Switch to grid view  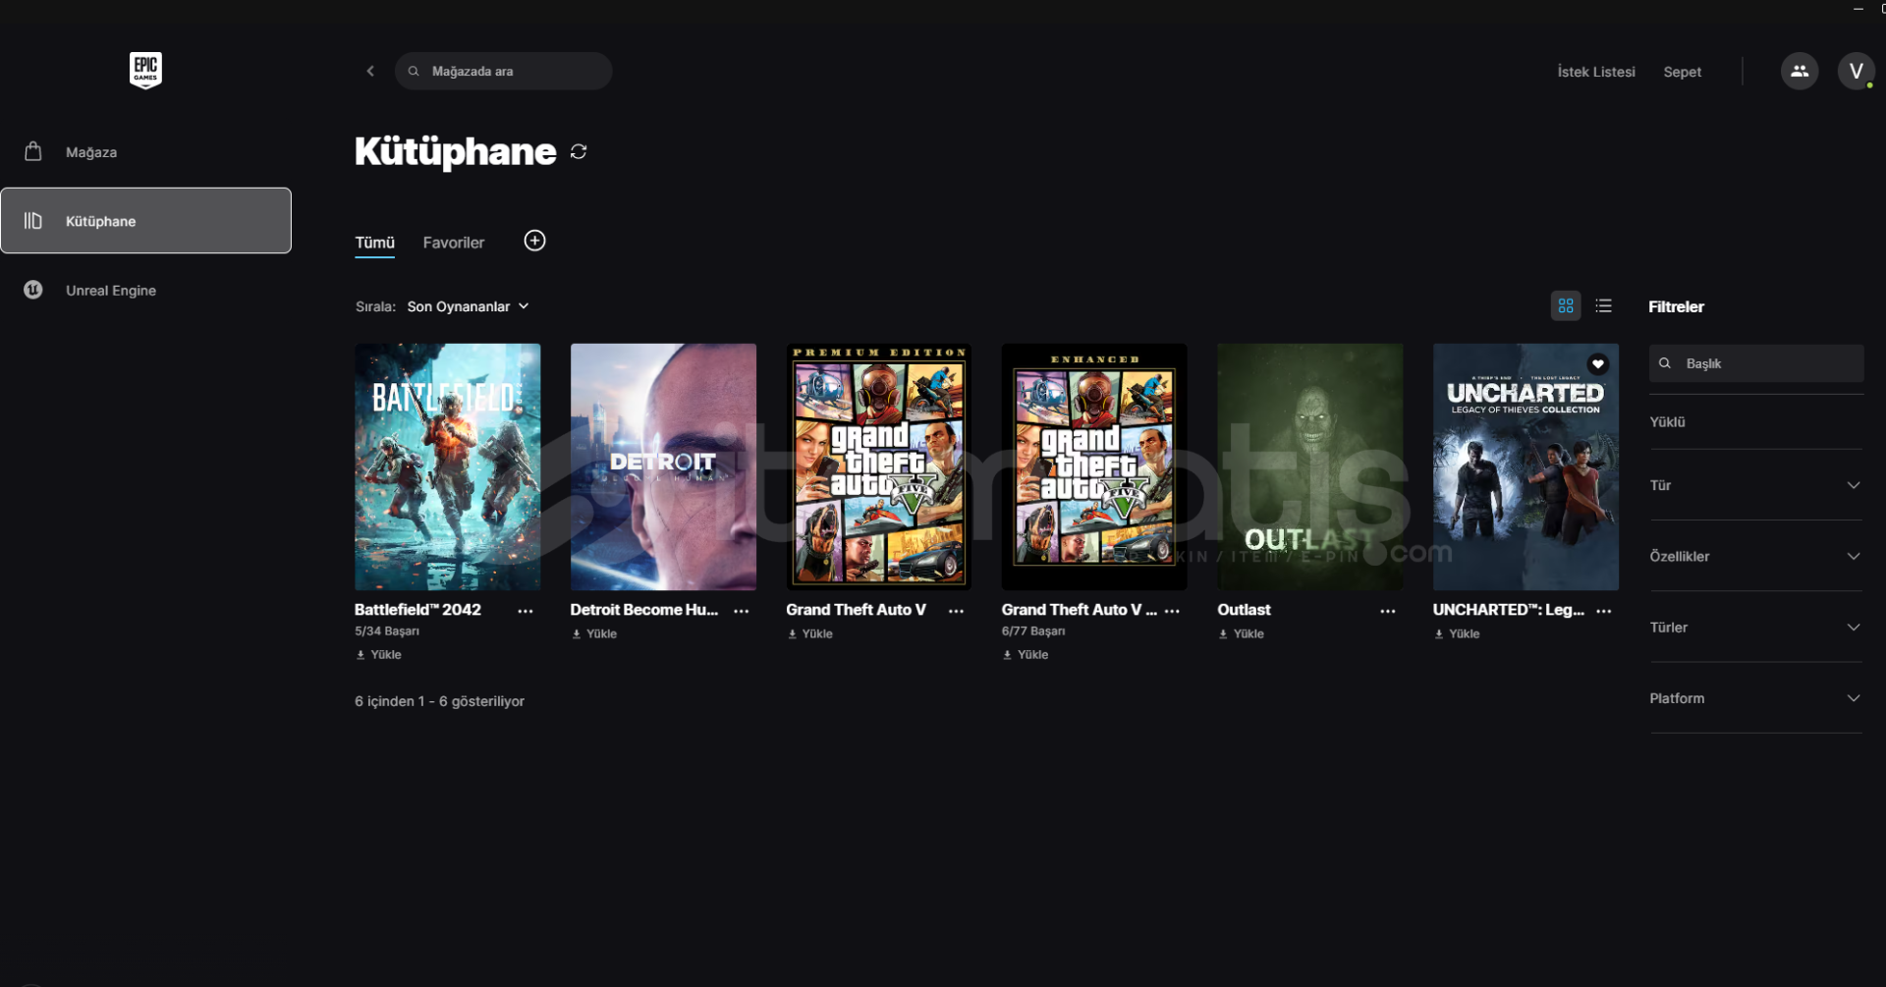[x=1566, y=305]
